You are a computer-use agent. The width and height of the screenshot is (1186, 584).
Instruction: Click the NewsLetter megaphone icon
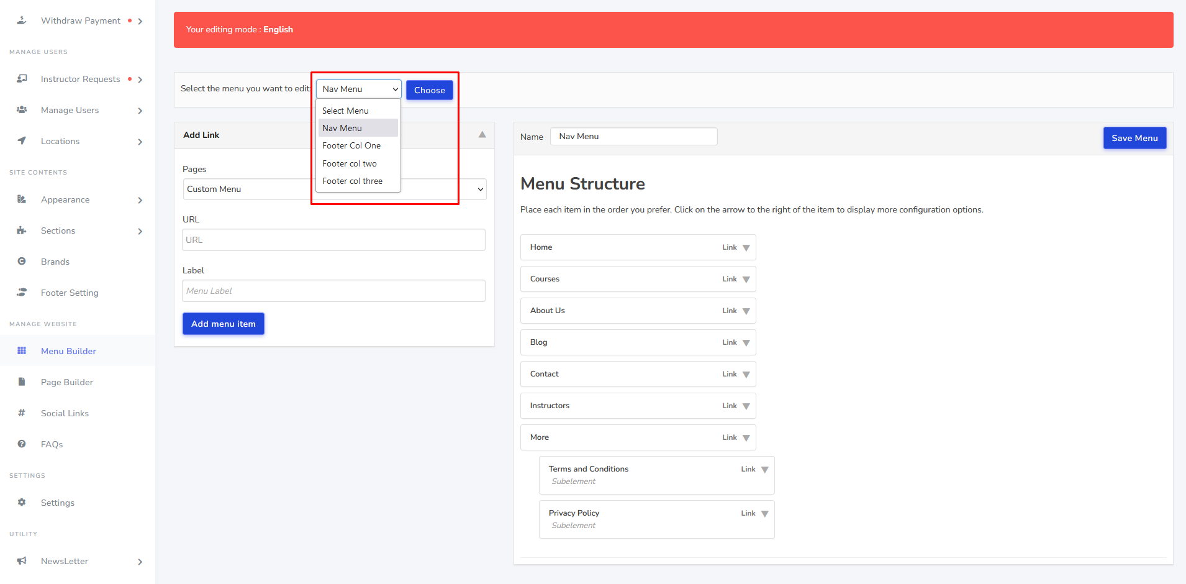(x=22, y=561)
